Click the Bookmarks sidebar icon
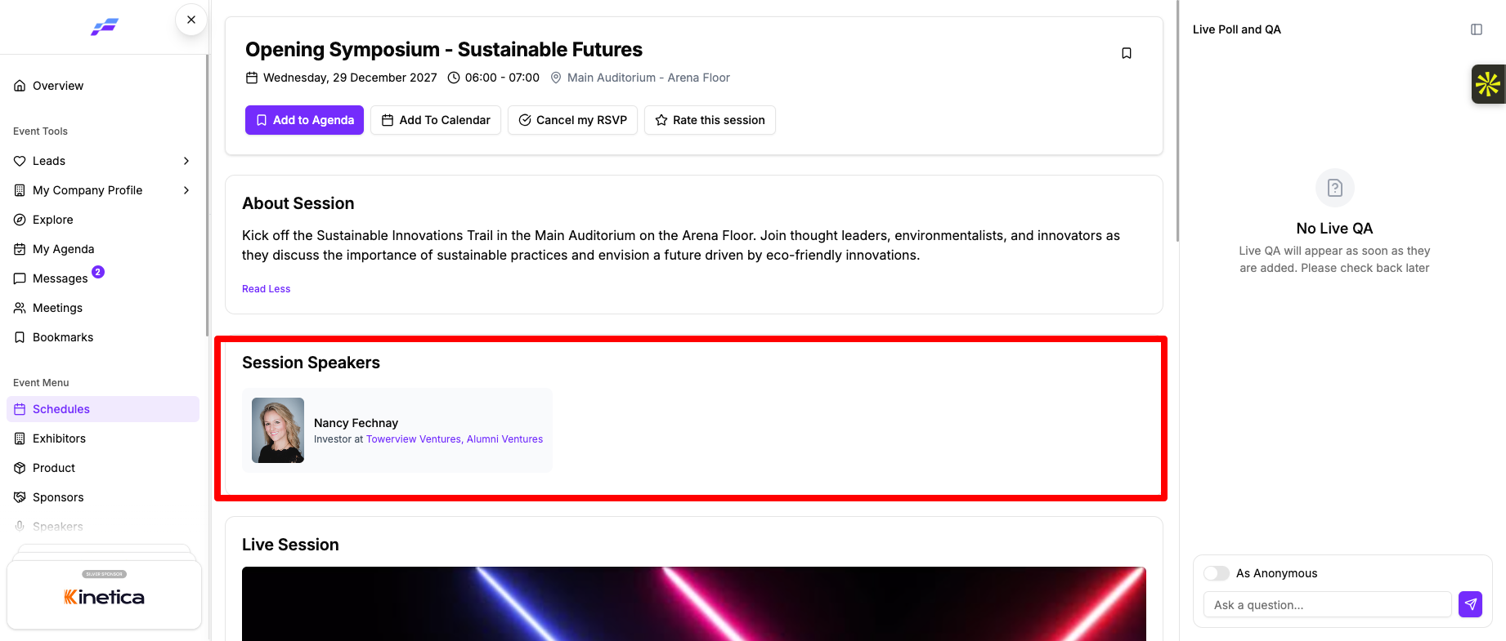 pos(20,337)
